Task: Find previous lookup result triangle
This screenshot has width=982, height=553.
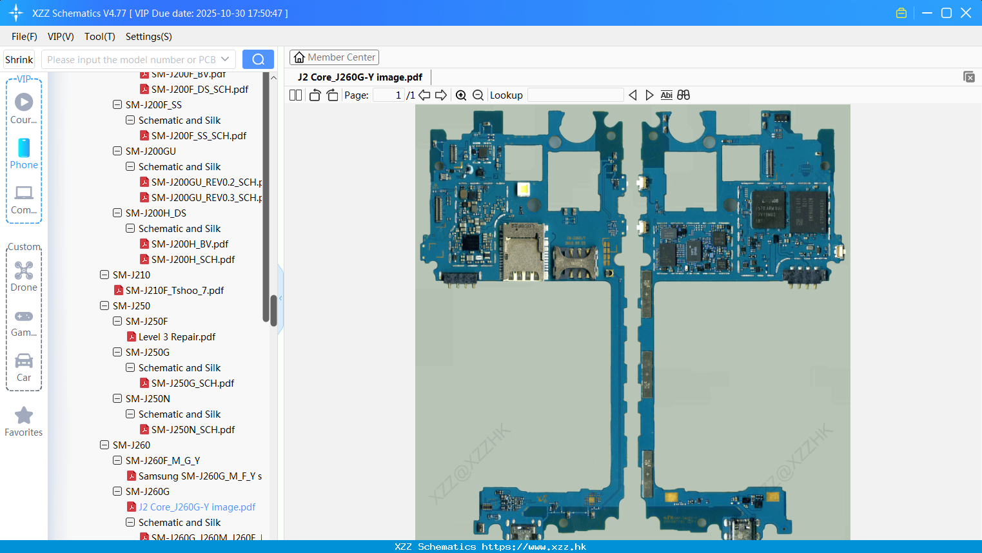Action: click(x=633, y=95)
